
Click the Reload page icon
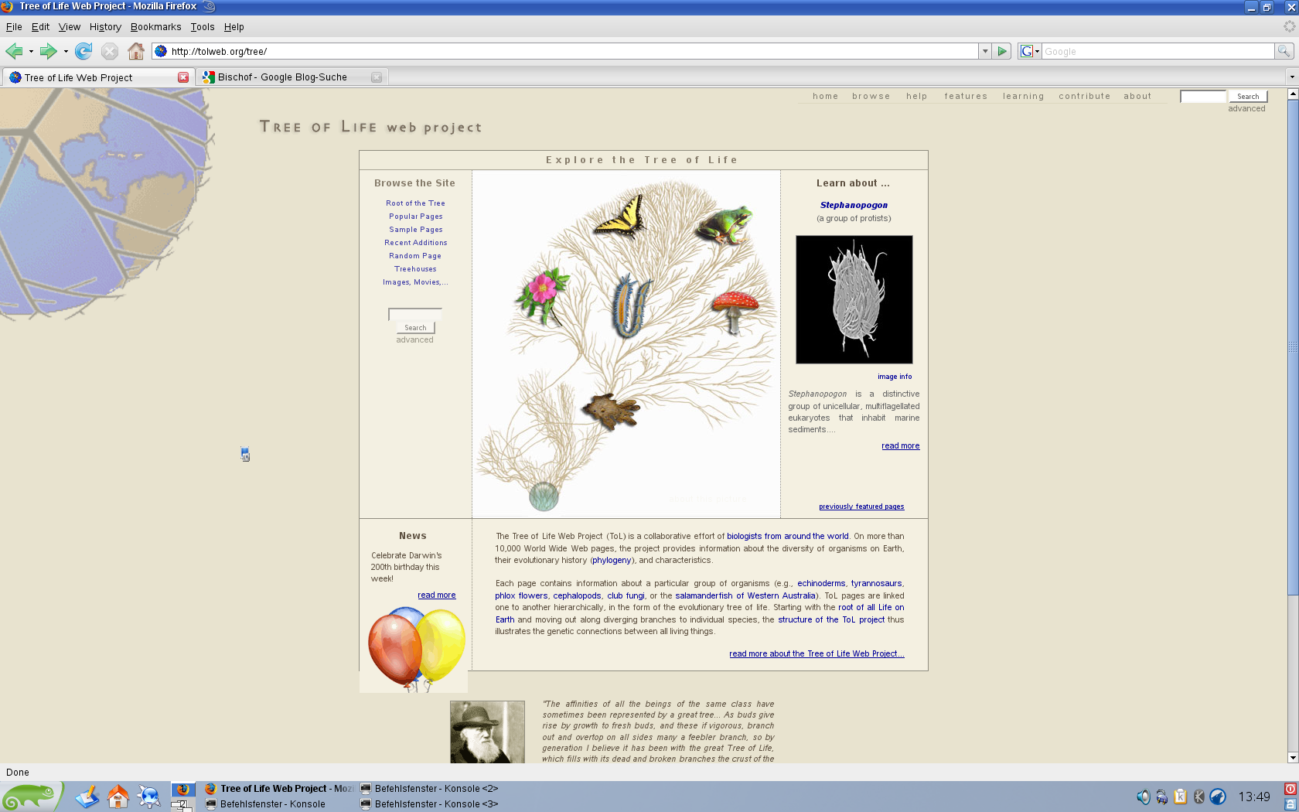click(84, 52)
